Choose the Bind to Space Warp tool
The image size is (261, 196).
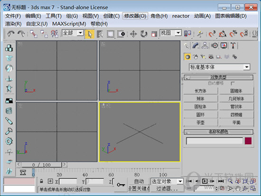pos(55,34)
